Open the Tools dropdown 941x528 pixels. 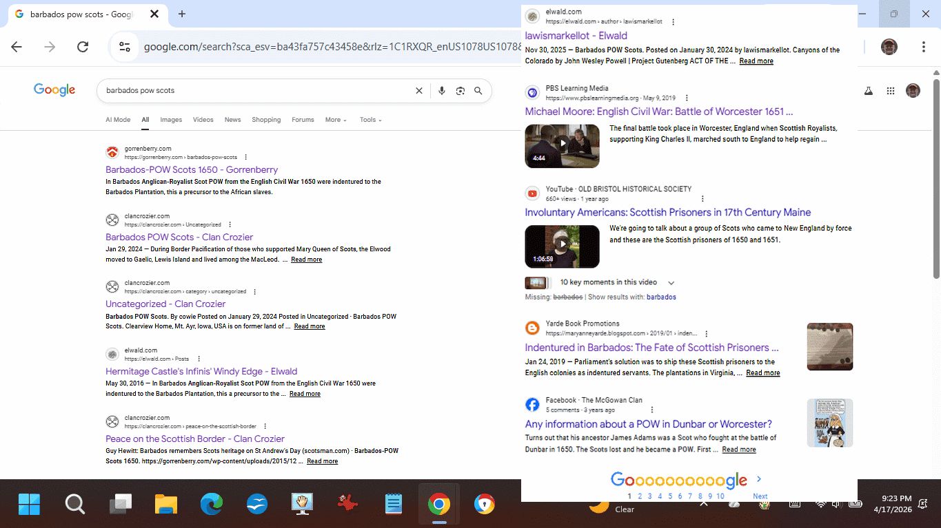click(x=370, y=120)
